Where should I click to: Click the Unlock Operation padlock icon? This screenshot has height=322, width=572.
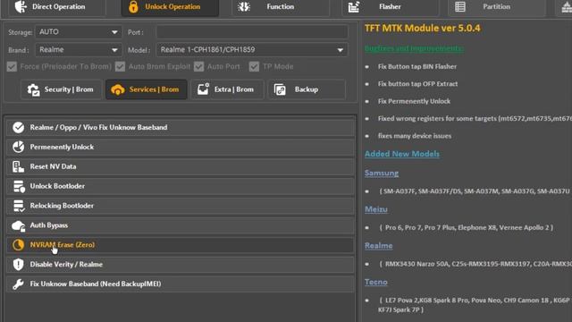pos(133,6)
